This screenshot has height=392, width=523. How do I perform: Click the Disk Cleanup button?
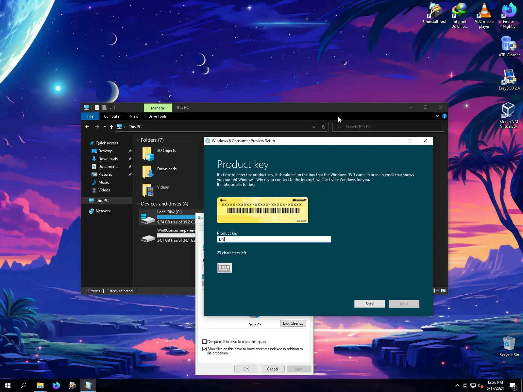(293, 323)
